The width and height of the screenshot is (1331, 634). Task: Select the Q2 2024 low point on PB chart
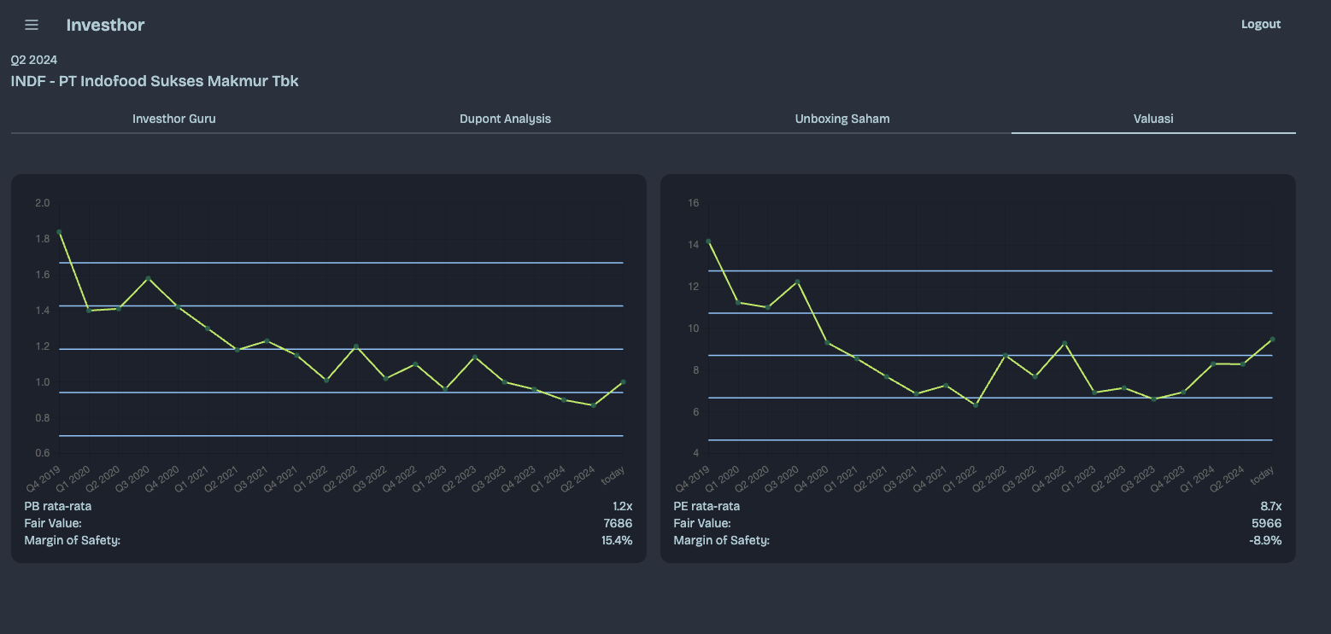point(594,405)
